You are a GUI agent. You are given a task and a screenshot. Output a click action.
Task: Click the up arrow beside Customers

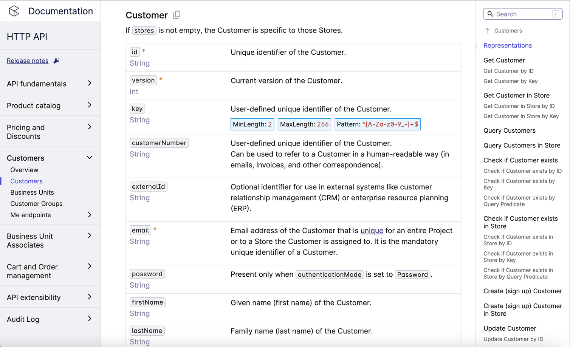point(487,31)
